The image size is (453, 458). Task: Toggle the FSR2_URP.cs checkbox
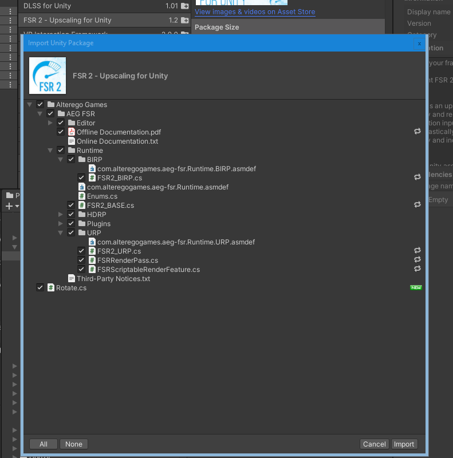coord(81,251)
